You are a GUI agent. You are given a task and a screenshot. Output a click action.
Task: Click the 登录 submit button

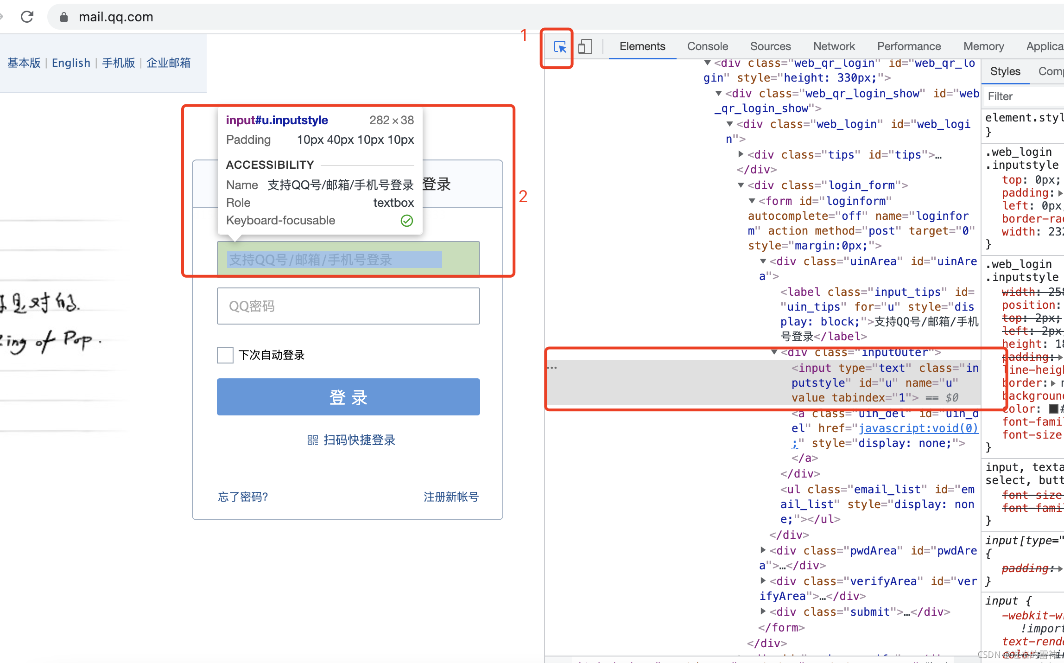coord(348,397)
